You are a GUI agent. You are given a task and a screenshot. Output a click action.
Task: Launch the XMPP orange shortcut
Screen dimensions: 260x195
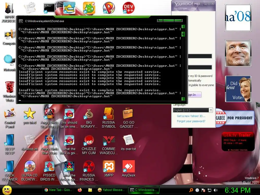click(109, 169)
